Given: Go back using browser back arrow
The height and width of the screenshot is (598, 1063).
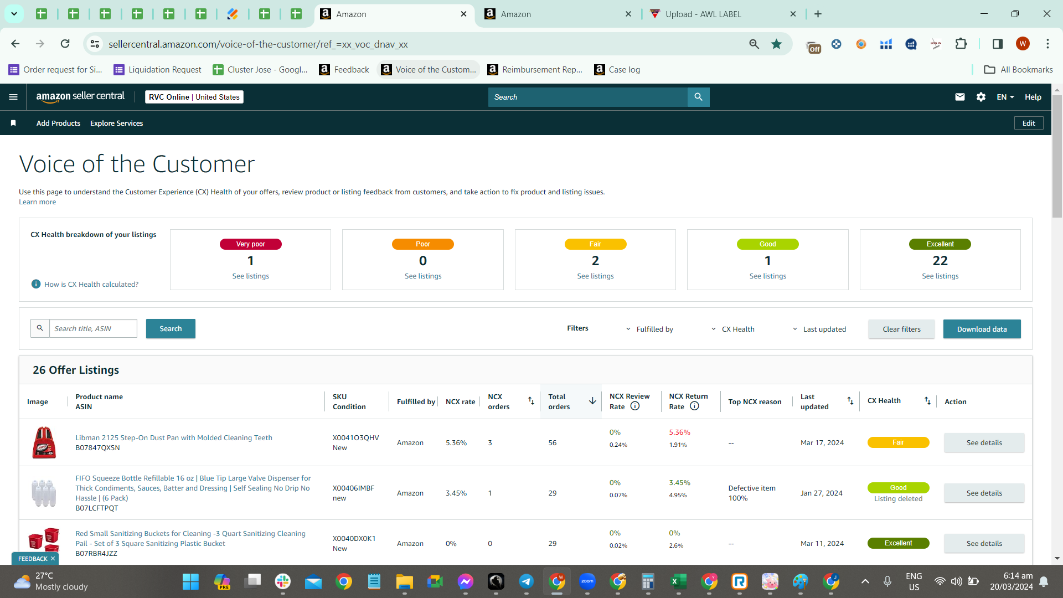Looking at the screenshot, I should 16,44.
